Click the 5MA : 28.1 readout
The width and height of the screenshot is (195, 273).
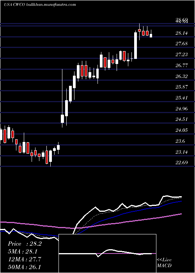[23, 252]
